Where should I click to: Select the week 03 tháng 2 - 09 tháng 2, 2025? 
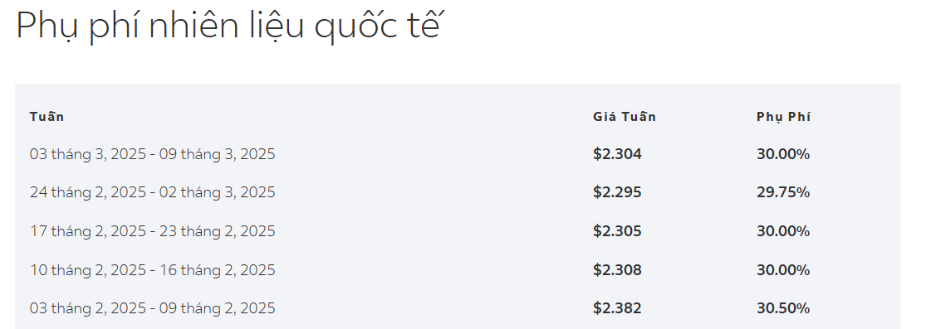point(152,308)
